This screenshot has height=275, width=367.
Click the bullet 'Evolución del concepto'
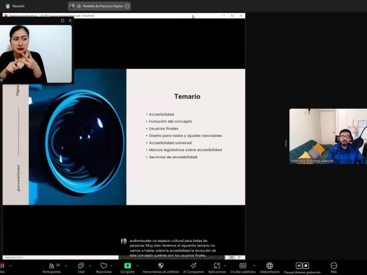(x=171, y=122)
